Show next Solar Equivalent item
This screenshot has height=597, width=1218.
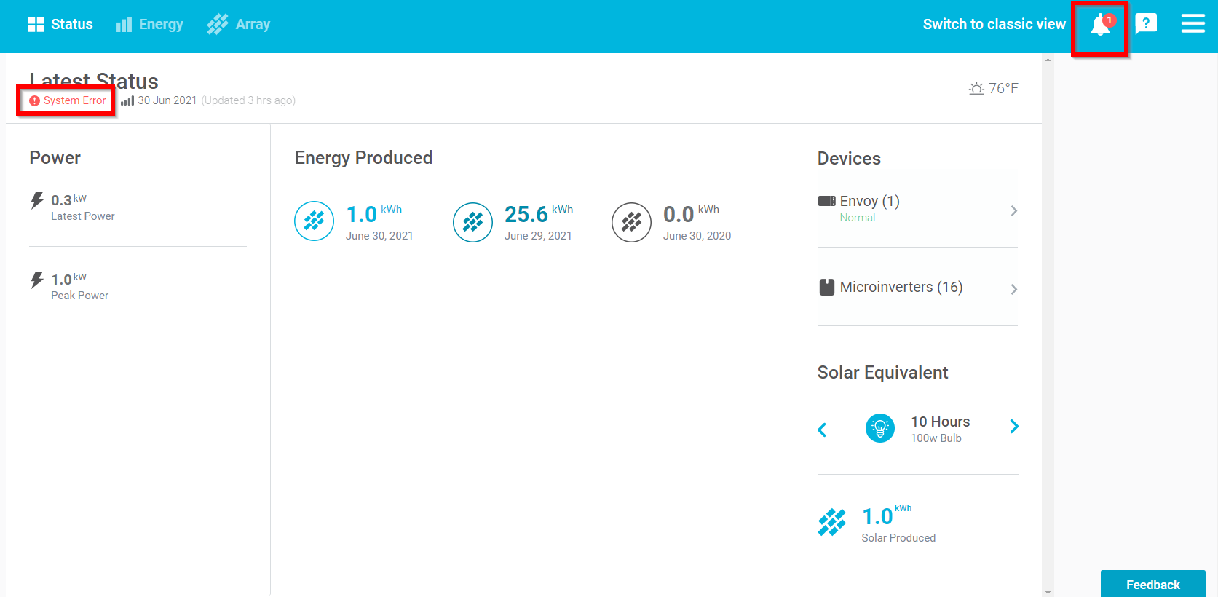[1014, 427]
